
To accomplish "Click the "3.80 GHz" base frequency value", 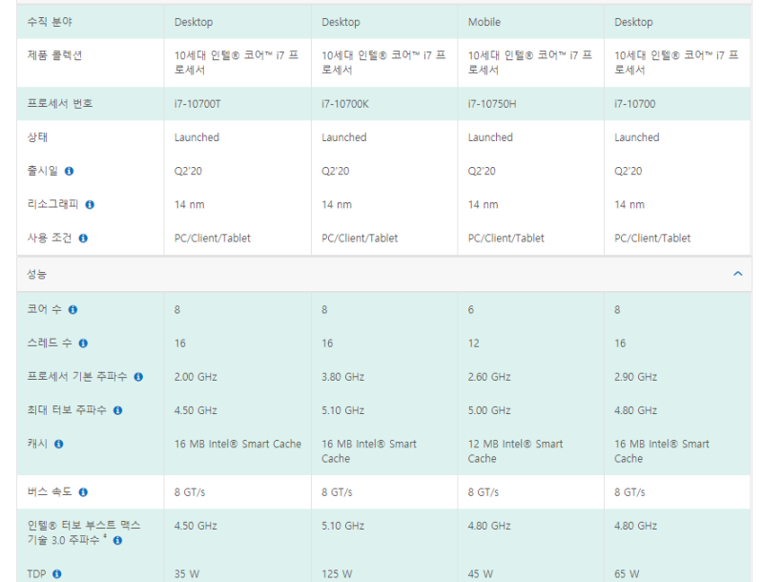I will coord(342,377).
